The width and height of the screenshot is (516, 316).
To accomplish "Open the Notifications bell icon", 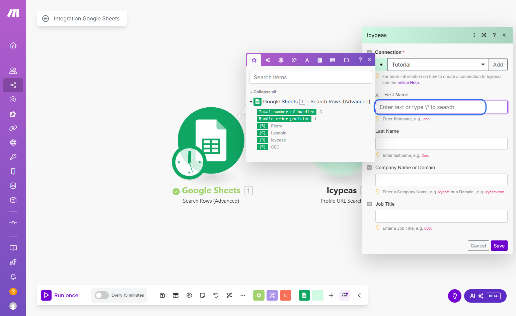I will click(x=13, y=277).
